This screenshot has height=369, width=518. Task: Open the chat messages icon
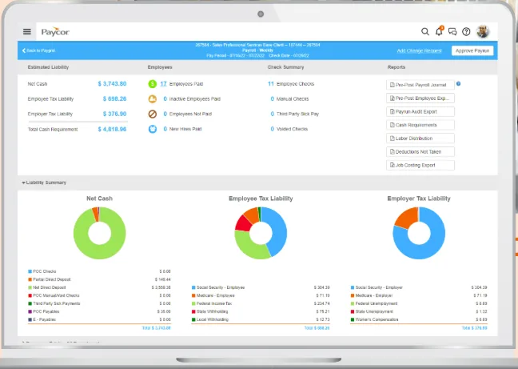tap(452, 32)
